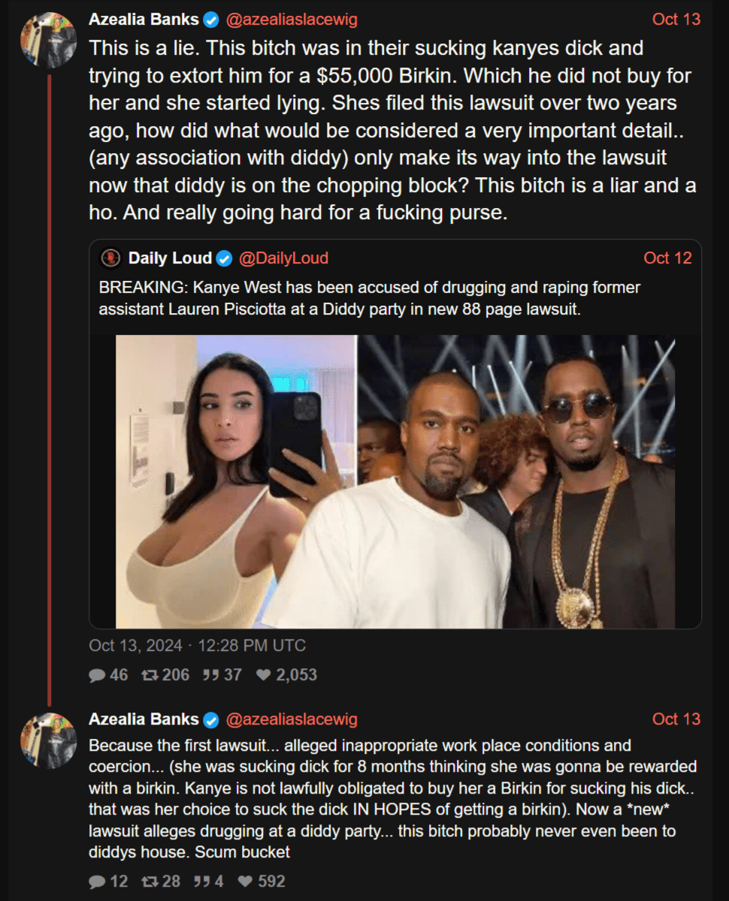Click the Daily Loud verified badge

(224, 259)
